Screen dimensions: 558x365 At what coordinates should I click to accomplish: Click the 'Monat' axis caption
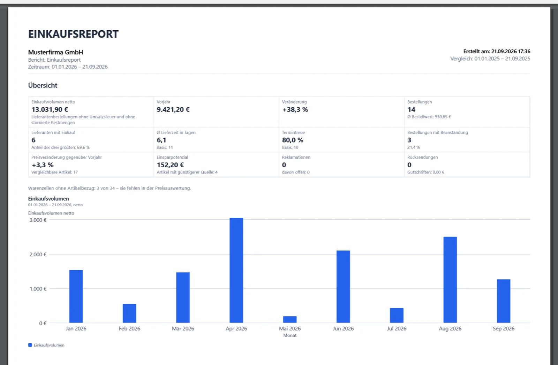coord(290,335)
